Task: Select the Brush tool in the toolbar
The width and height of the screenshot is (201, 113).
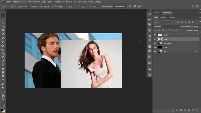Action: coord(3,38)
